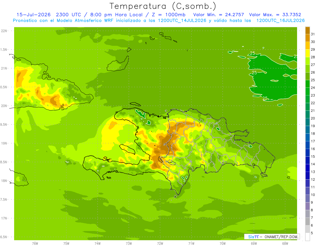Click the 'Temperatura (C,somb.)' chart title
Screen dimensions: 320x247
coord(163,6)
